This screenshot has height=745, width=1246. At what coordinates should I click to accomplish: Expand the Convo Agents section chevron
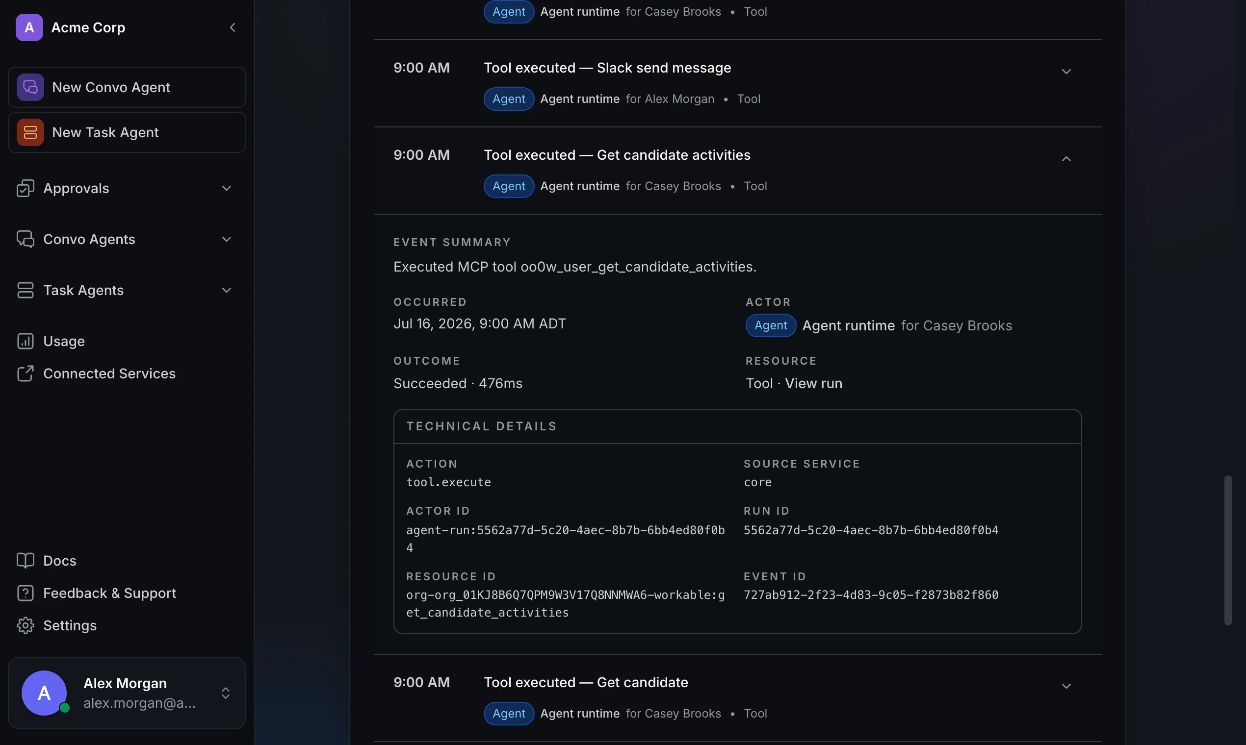point(227,240)
